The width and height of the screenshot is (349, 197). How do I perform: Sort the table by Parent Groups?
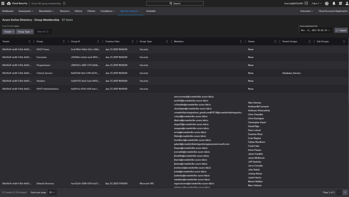309,41
